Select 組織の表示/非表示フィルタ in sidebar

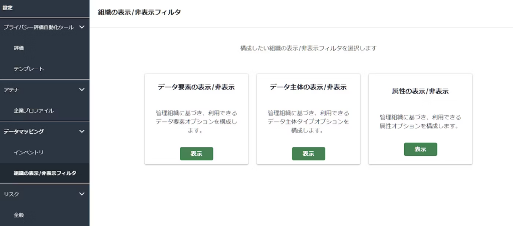coord(45,173)
